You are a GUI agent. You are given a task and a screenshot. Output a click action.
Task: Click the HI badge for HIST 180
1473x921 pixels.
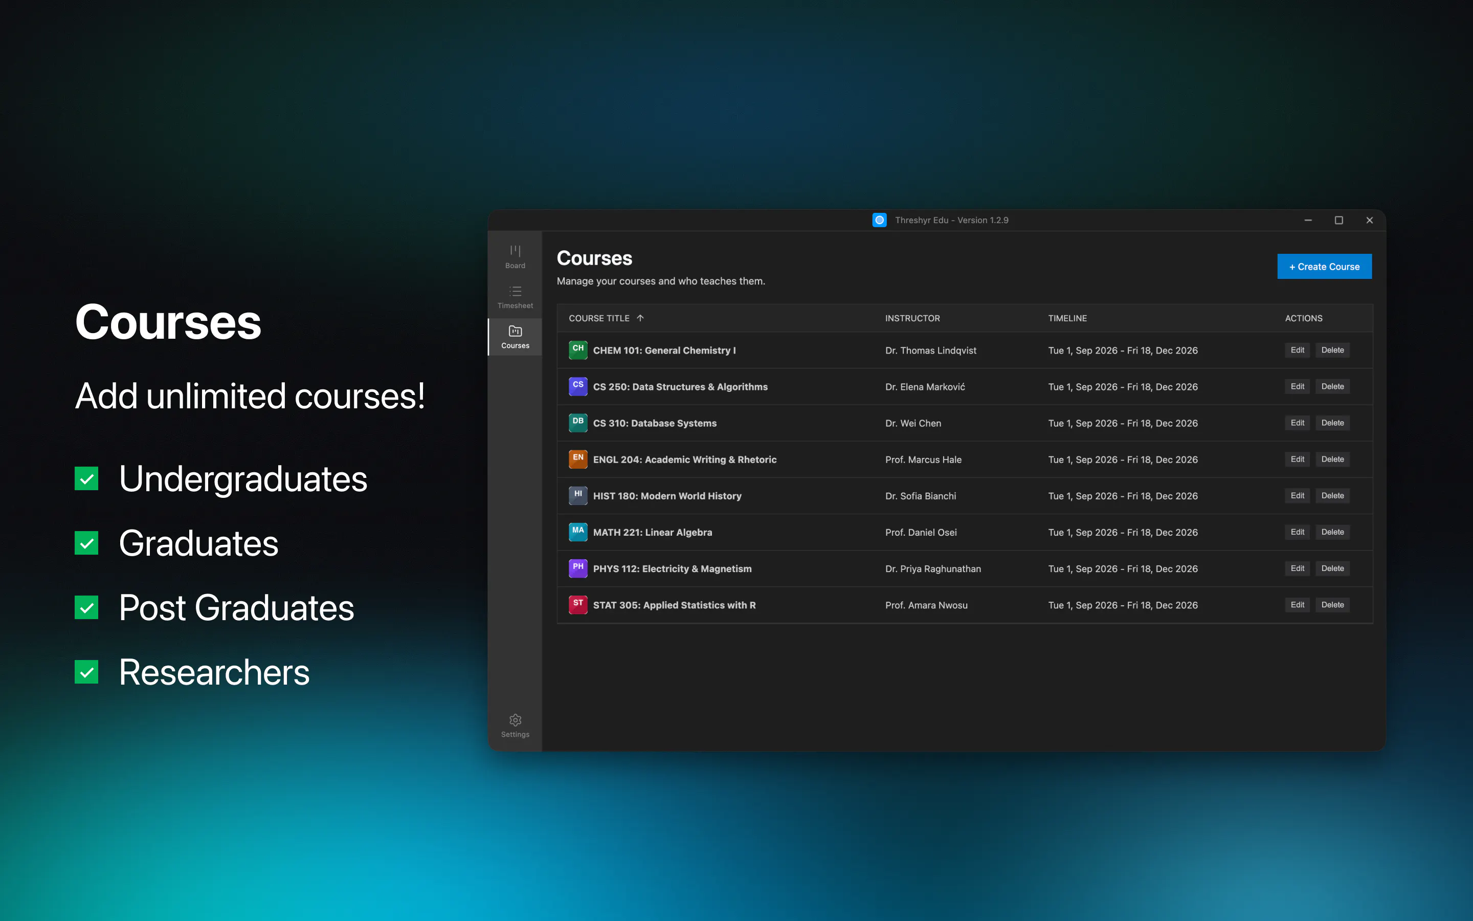tap(577, 495)
